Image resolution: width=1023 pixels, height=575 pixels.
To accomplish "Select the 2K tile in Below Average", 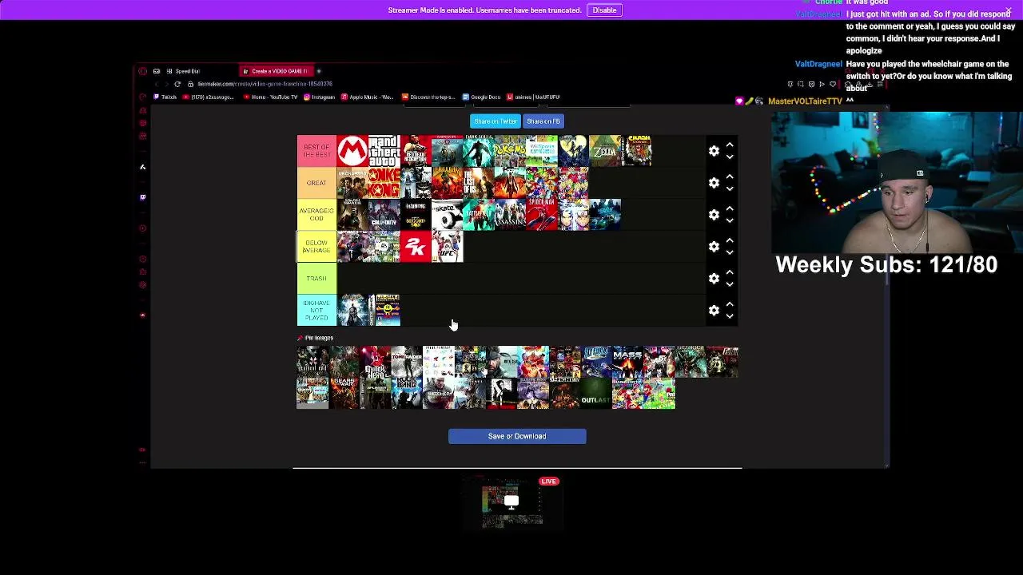I will (416, 247).
